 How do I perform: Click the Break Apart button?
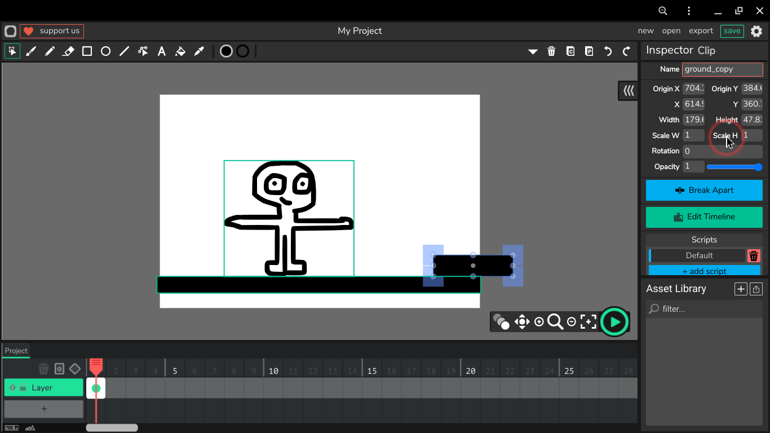[704, 191]
